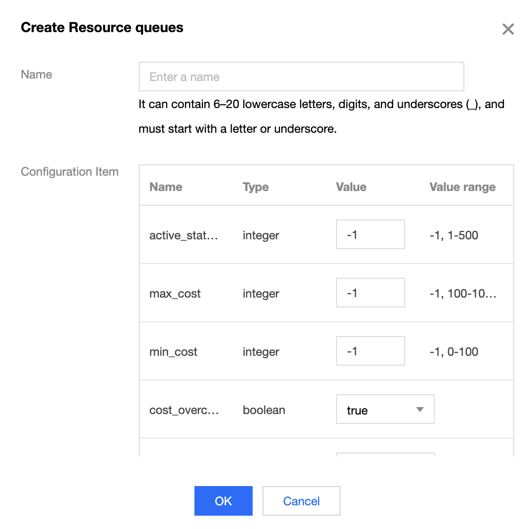Click the Name column header
The image size is (528, 529).
(x=166, y=187)
